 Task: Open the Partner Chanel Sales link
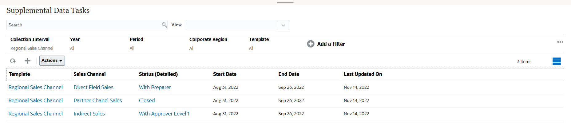tap(98, 100)
